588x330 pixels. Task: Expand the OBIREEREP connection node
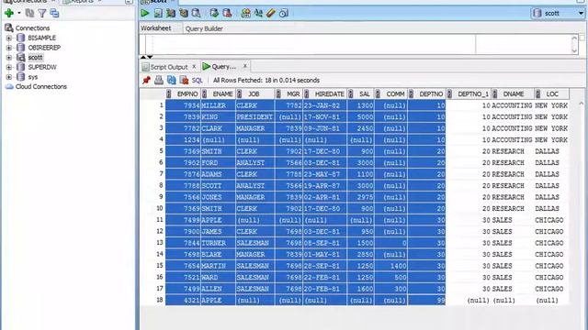click(x=9, y=48)
